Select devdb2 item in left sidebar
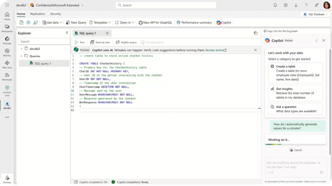This screenshot has width=332, height=186. pyautogui.click(x=7, y=105)
